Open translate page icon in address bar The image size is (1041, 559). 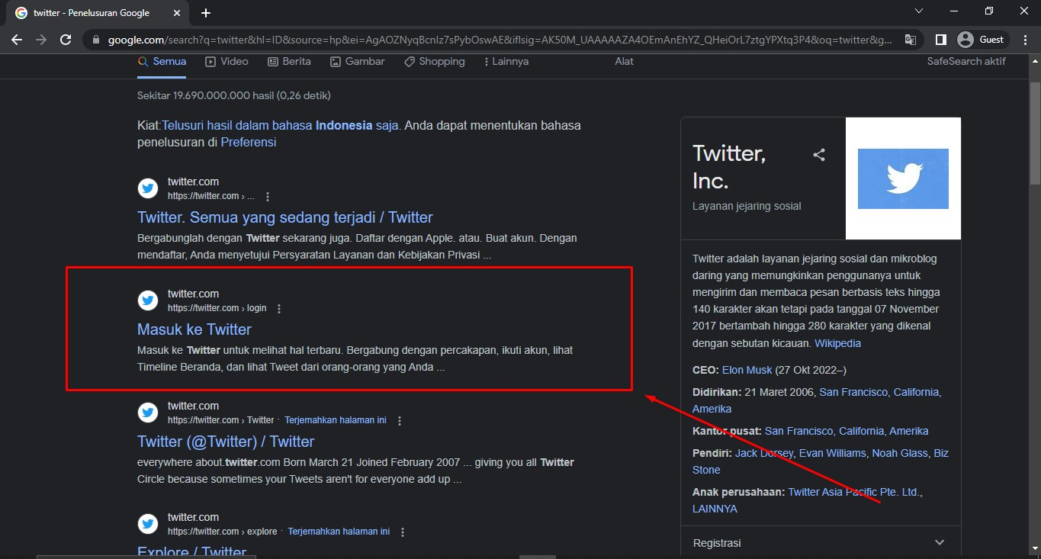(x=910, y=39)
